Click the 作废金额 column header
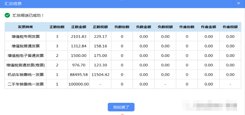This screenshot has height=115, width=245. (x=209, y=27)
